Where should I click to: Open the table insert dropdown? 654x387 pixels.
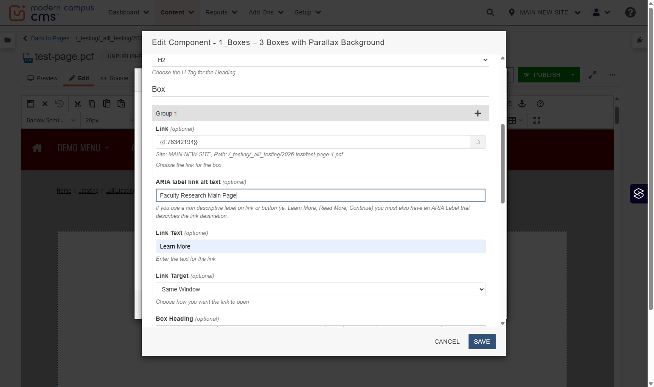516,120
